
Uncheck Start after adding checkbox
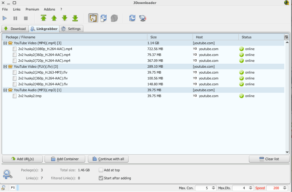(x=101, y=178)
